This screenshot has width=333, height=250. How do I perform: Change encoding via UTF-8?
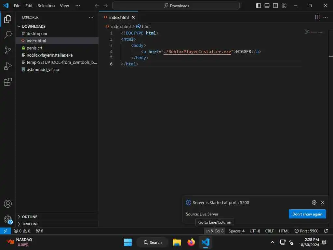(255, 231)
